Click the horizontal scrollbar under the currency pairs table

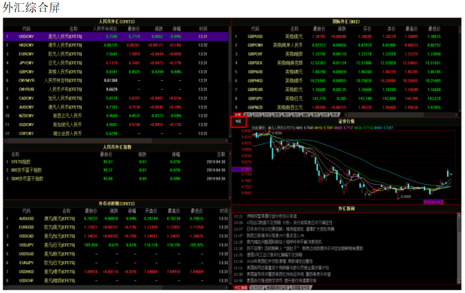(x=116, y=287)
